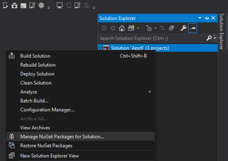Click the Search Solution Explorer field
228x161 pixels.
[x=152, y=38]
